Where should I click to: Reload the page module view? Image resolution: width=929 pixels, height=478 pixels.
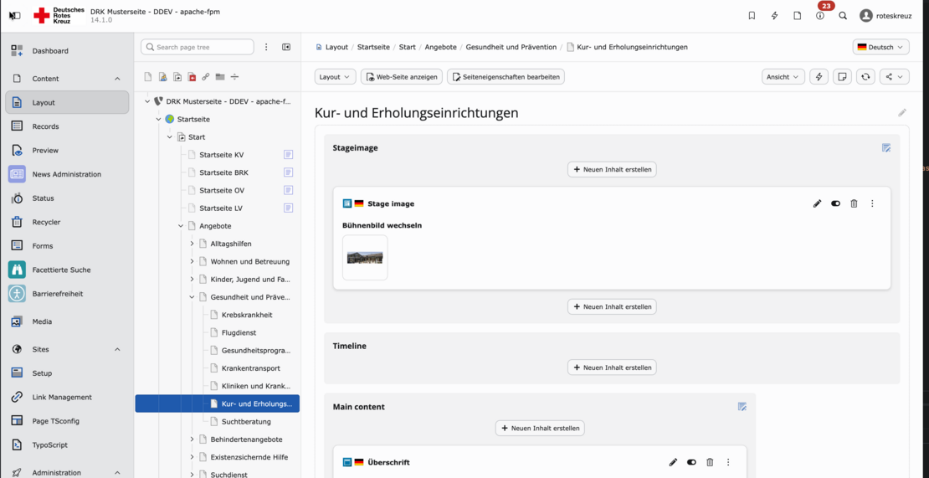(865, 77)
